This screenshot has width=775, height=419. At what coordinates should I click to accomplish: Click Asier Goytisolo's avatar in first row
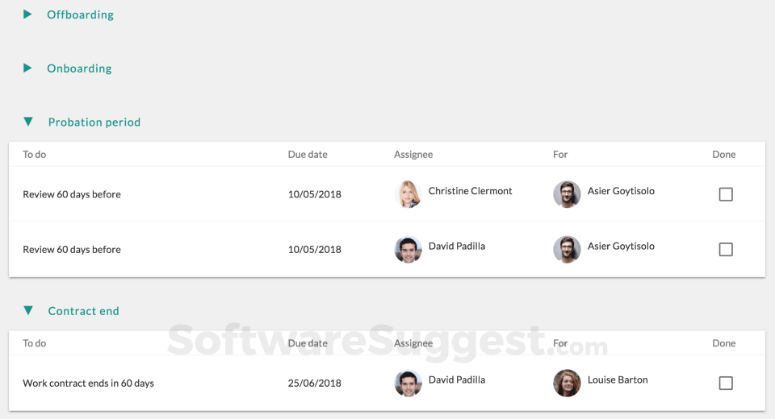coord(567,194)
